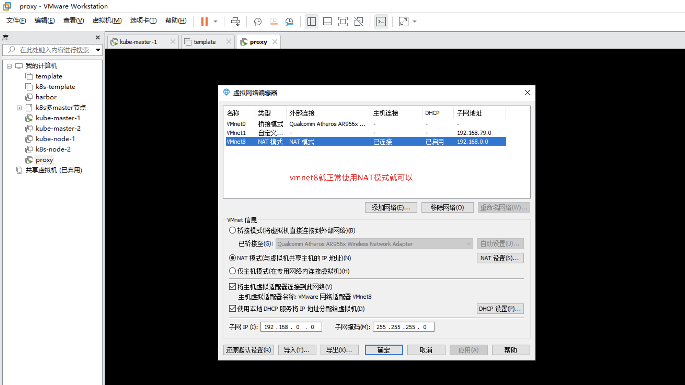
Task: Toggle 使用本地 DHCP 服务 checkbox
Action: tap(232, 309)
